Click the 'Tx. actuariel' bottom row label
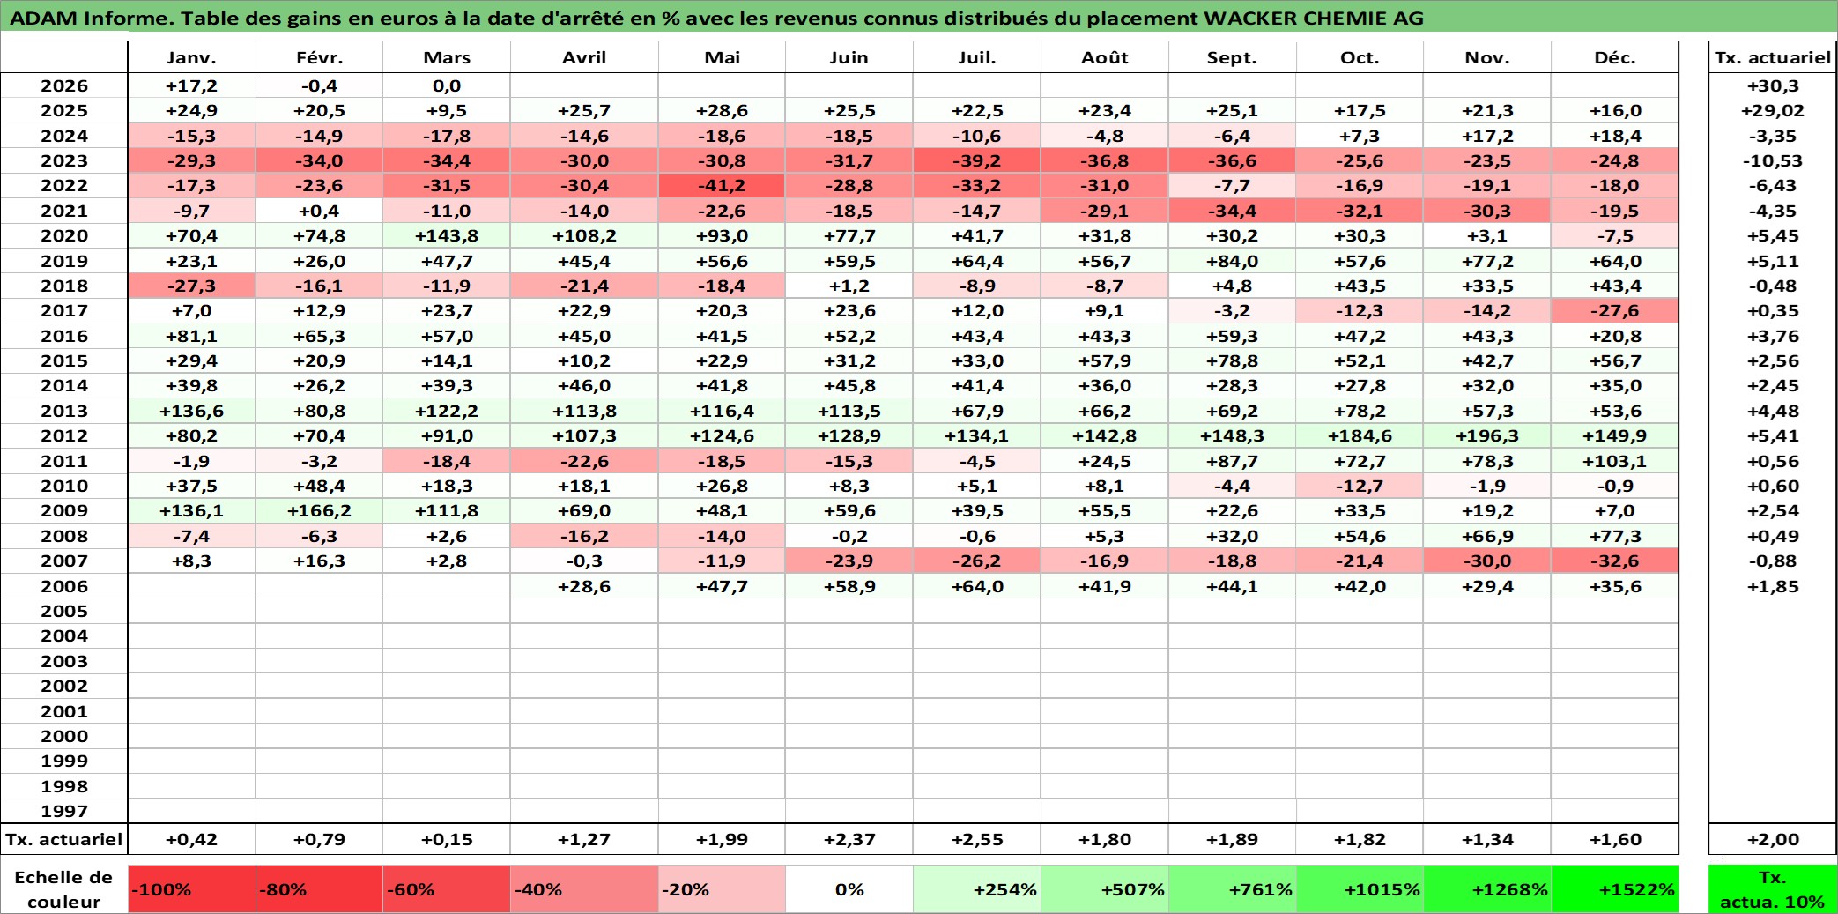This screenshot has height=914, width=1838. 63,839
